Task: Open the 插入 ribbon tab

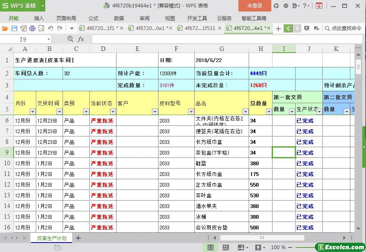Action: 39,18
